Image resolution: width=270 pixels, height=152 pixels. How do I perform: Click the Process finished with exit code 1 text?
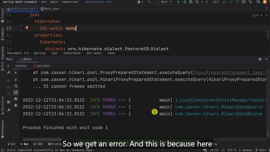(65, 128)
